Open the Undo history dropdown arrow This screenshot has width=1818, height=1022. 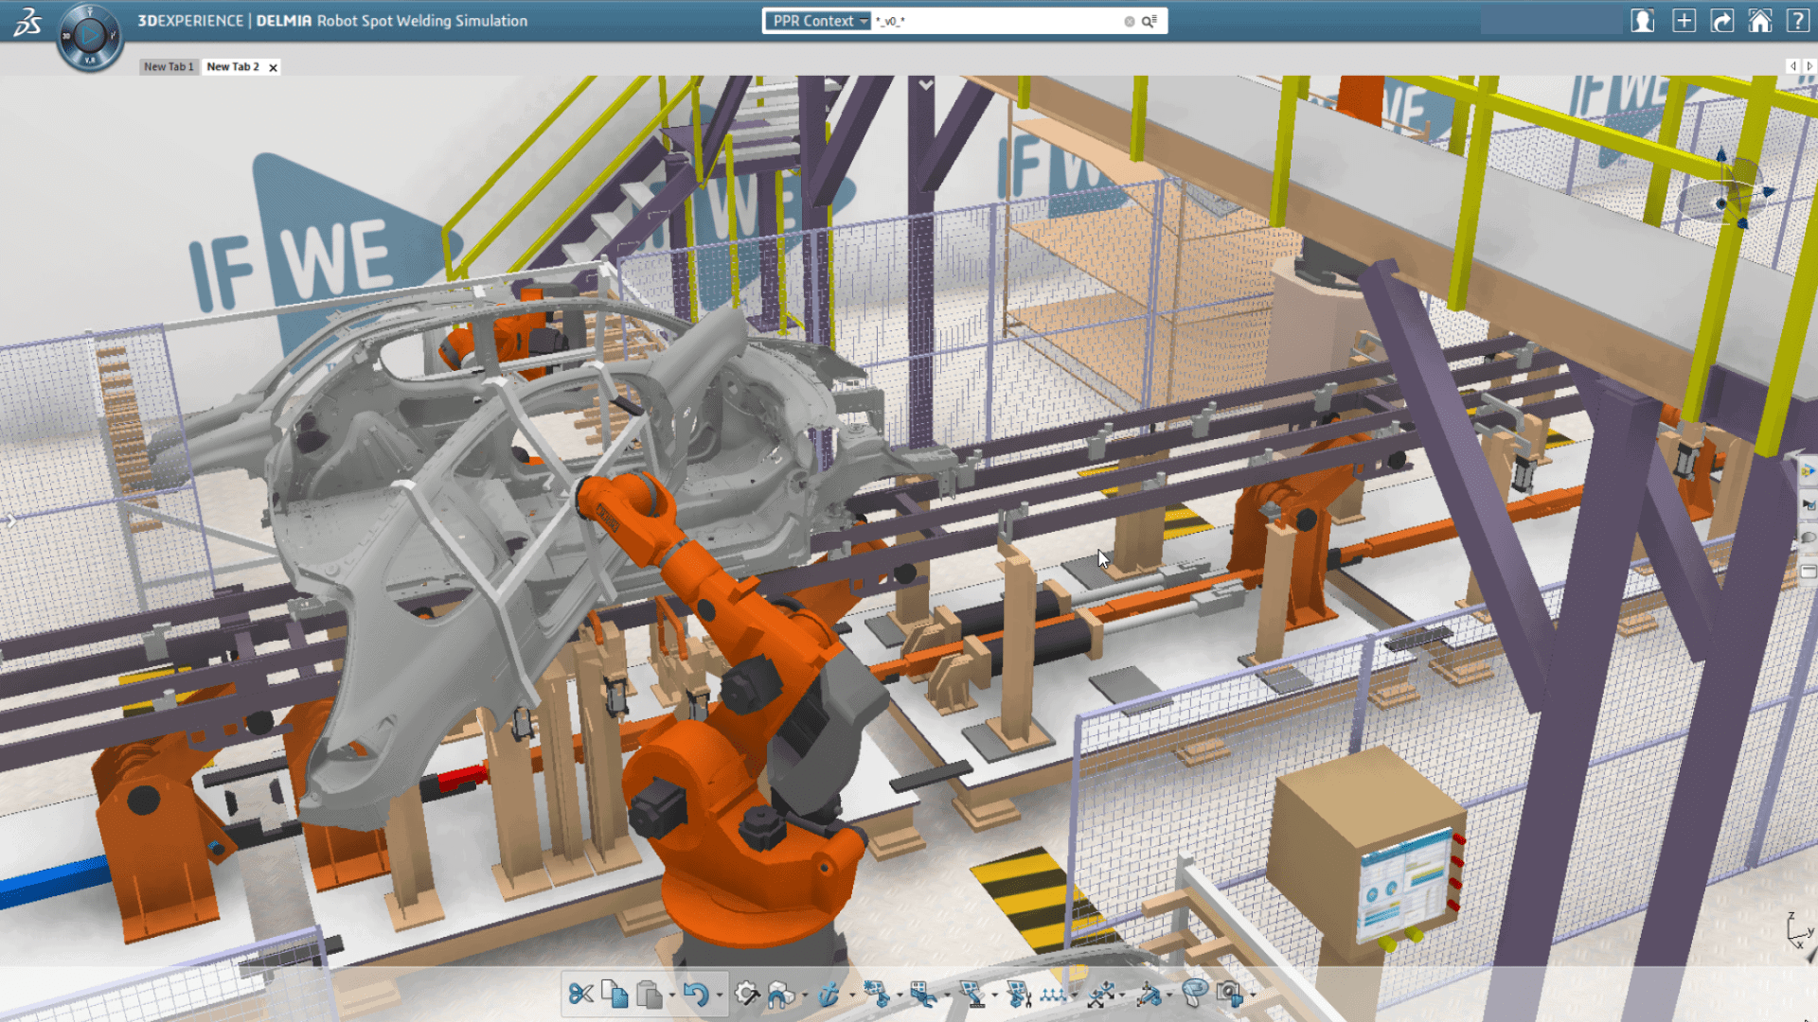point(720,996)
